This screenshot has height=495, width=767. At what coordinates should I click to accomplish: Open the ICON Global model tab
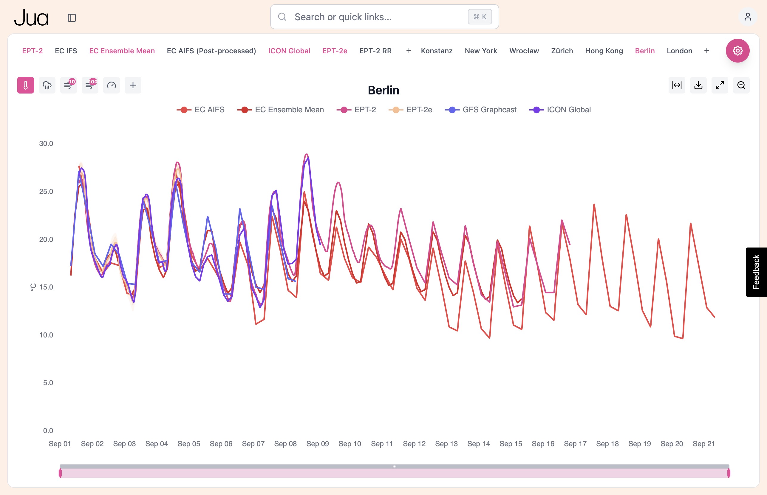click(289, 50)
